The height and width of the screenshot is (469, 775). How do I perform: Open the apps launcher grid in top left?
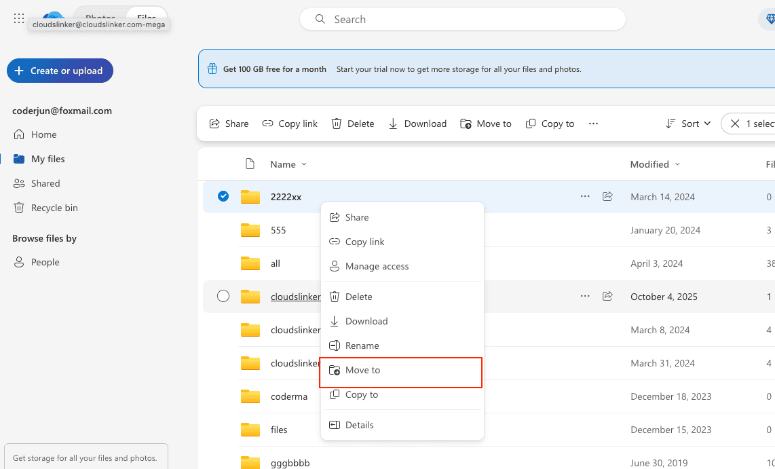18,18
